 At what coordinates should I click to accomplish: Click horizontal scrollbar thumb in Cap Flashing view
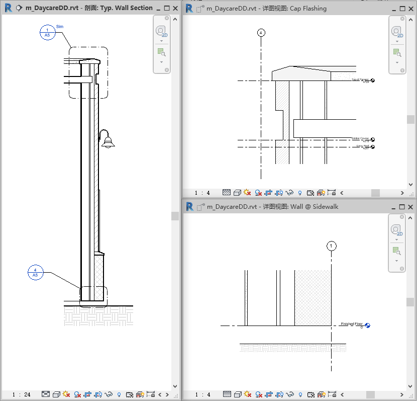375,193
